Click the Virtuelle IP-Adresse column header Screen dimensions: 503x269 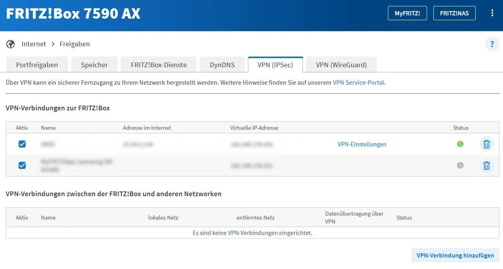point(254,128)
